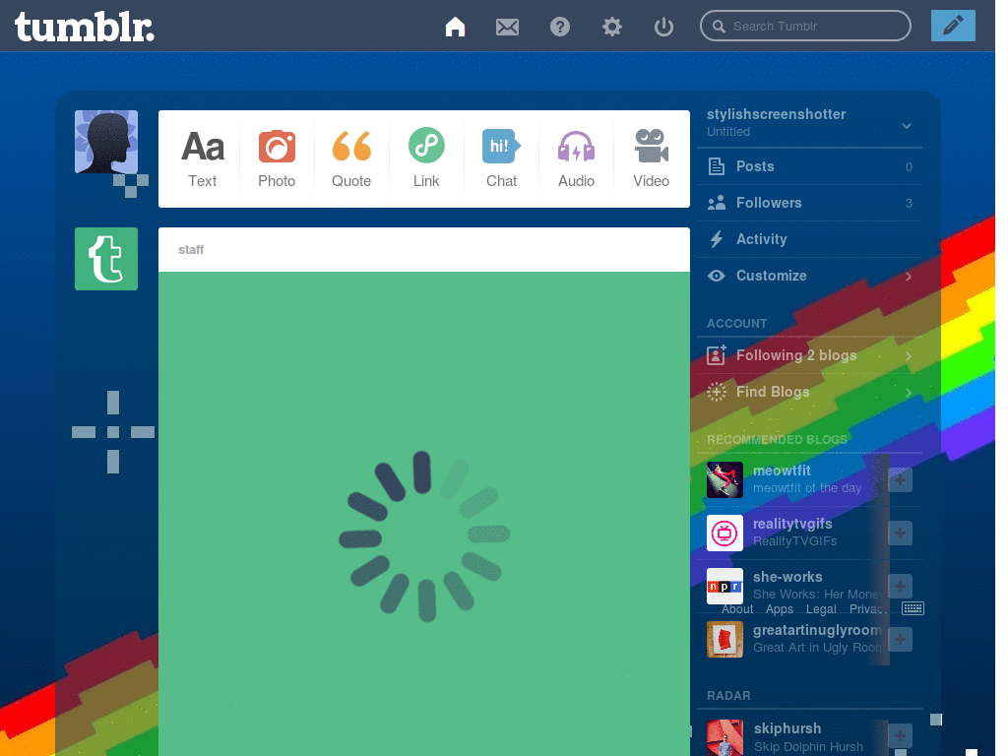Viewport: 1008px width, 756px height.
Task: Click the skiphursh radar thumbnail
Action: (724, 737)
